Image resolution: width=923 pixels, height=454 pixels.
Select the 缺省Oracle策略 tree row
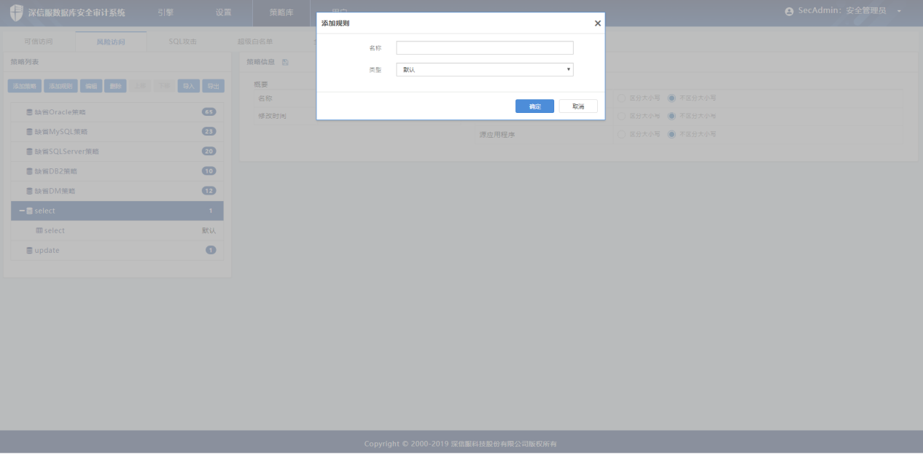point(117,112)
